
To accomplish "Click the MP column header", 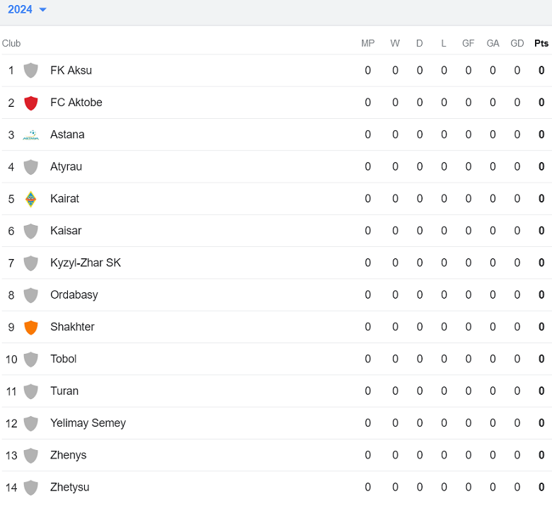I will pyautogui.click(x=368, y=43).
